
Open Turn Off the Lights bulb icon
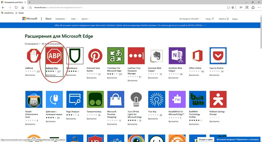[136, 99]
